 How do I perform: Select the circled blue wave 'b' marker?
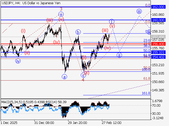pyautogui.click(x=78, y=32)
